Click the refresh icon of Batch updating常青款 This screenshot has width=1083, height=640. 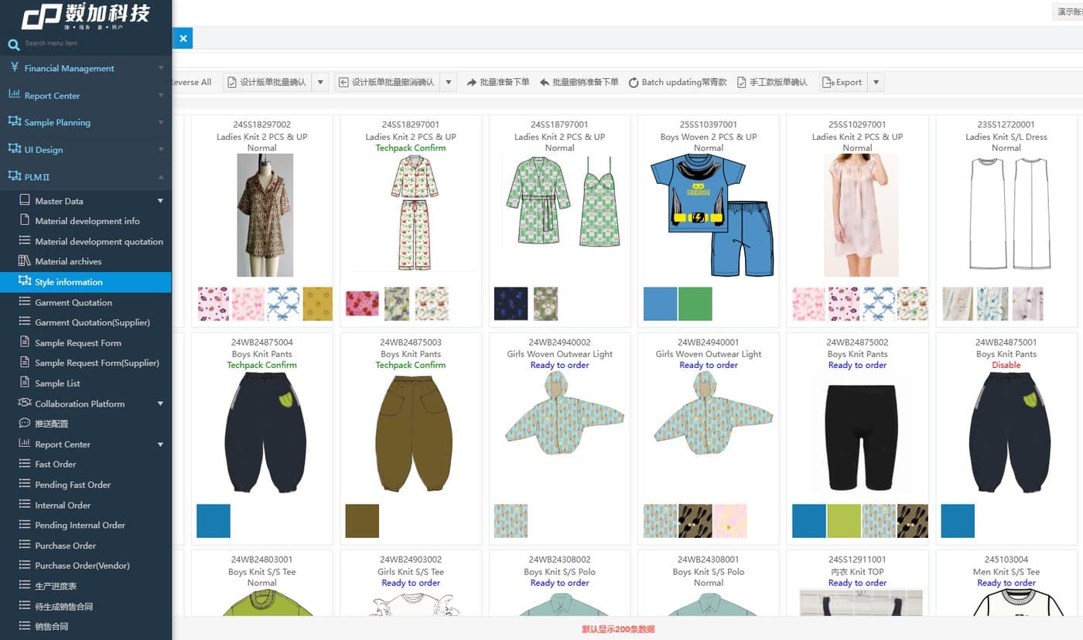[634, 83]
